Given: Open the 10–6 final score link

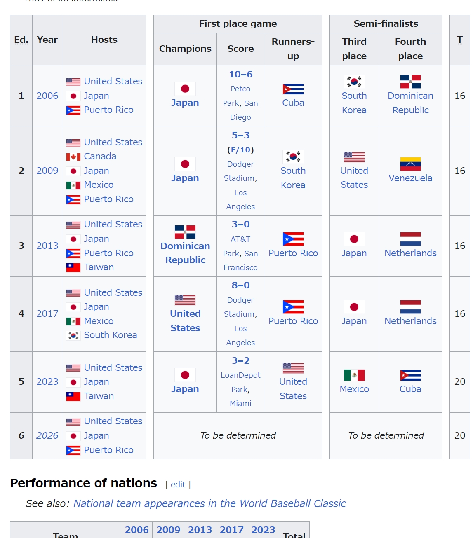Looking at the screenshot, I should (x=240, y=74).
